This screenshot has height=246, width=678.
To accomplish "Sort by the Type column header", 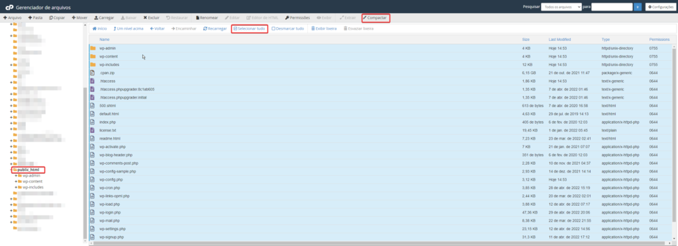I will pyautogui.click(x=605, y=39).
